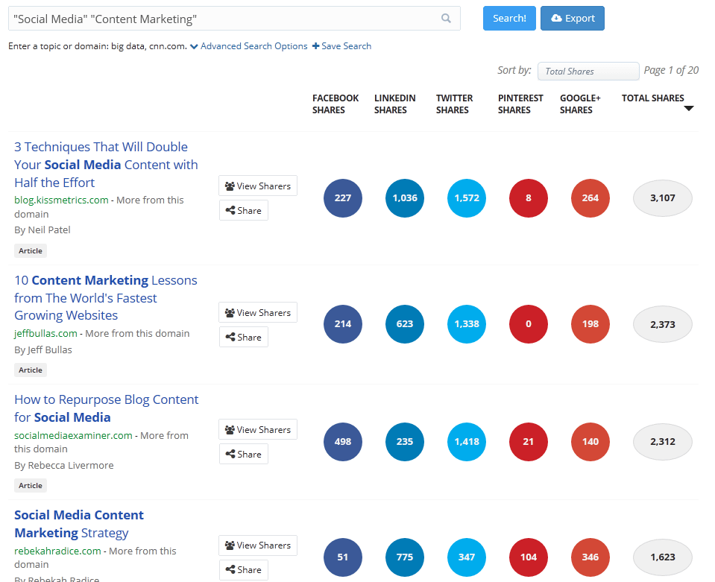Open the Sort by Total Shares dropdown
This screenshot has height=582, width=715.
click(588, 71)
